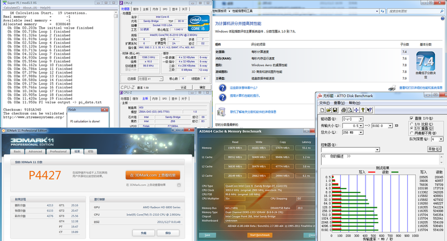Click the Save floppy icon in ATTO toolbar
The image size is (447, 241).
pyautogui.click(x=335, y=110)
